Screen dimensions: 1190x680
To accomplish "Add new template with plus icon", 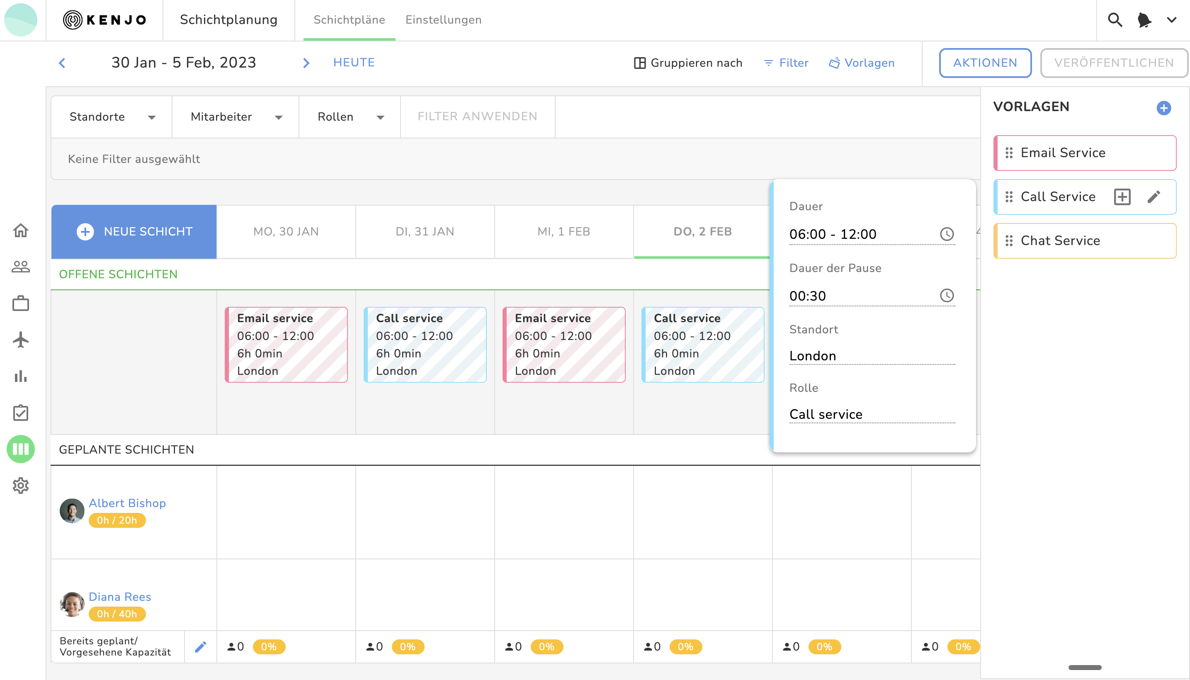I will pyautogui.click(x=1163, y=108).
